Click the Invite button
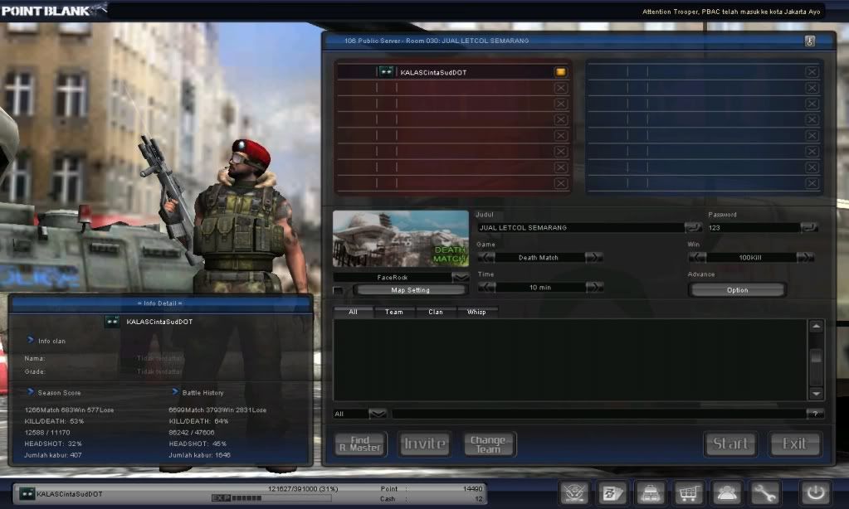Screen dimensions: 849x509 click(425, 444)
